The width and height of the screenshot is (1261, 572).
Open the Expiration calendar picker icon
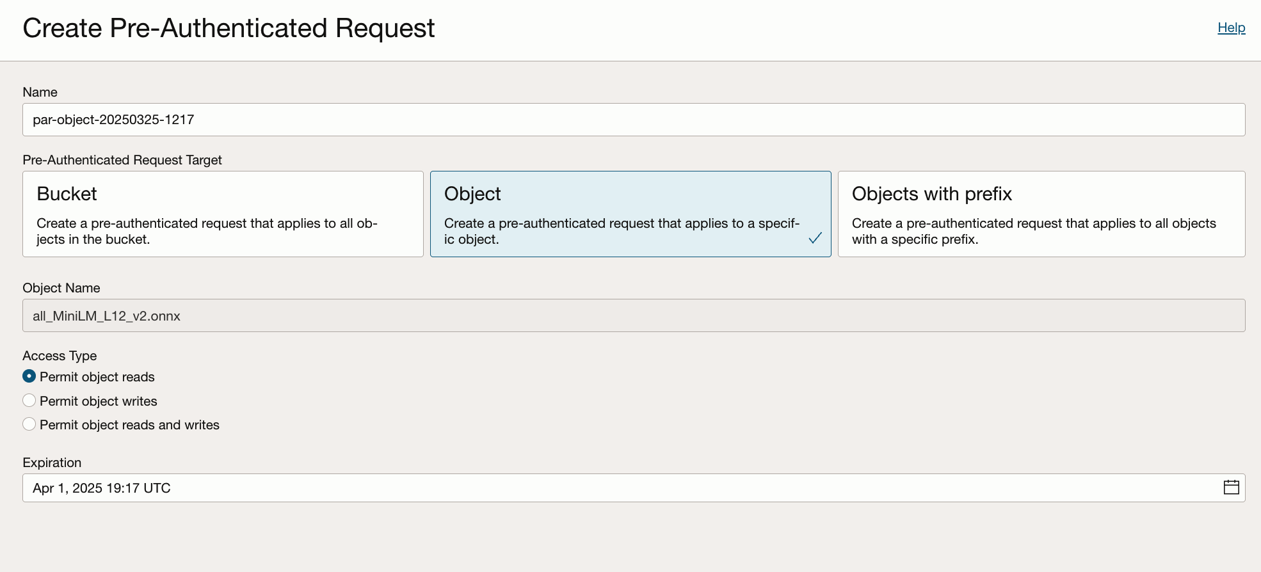tap(1231, 488)
